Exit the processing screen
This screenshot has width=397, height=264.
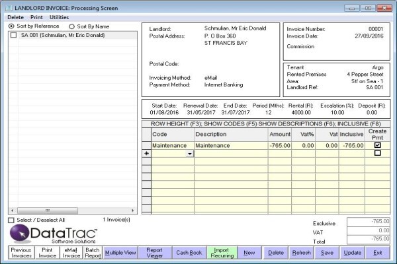378,253
